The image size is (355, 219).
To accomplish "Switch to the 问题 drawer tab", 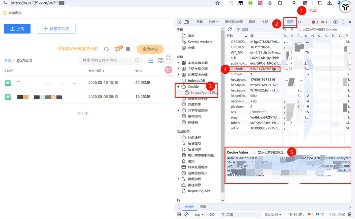I will [x=203, y=207].
